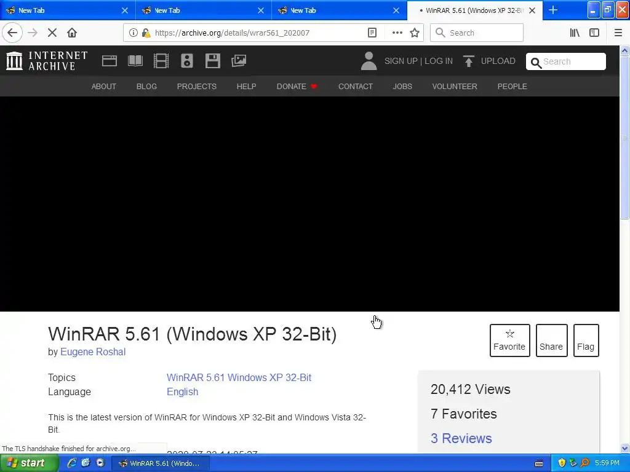The image size is (630, 472).
Task: Click the scrollbar down arrow
Action: (624, 448)
